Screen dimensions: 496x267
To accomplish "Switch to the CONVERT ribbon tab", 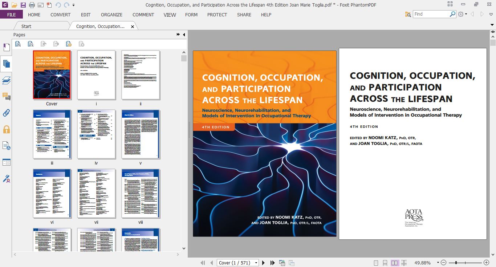I will tap(61, 15).
